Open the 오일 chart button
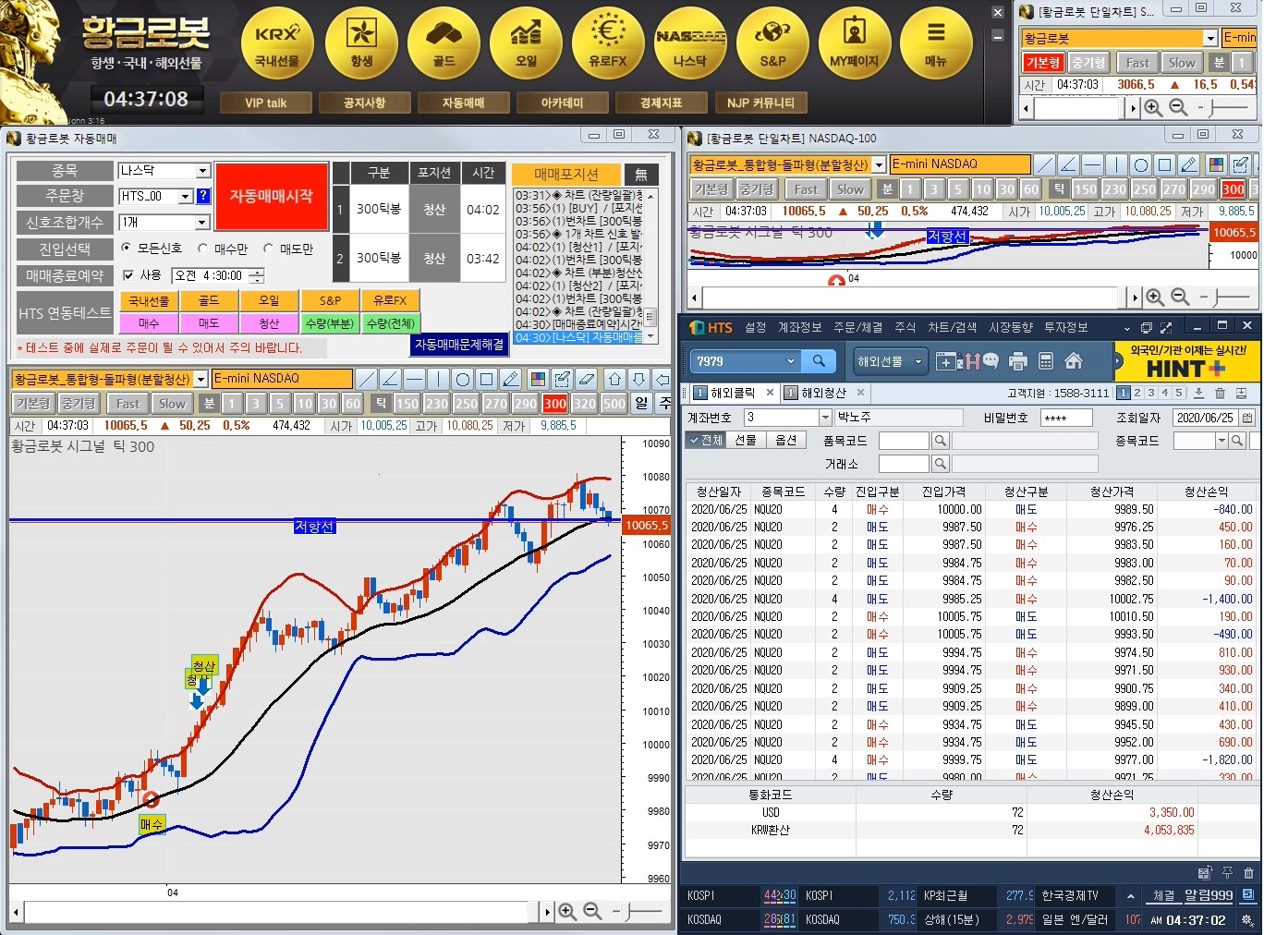Viewport: 1264px width, 935px height. (526, 42)
